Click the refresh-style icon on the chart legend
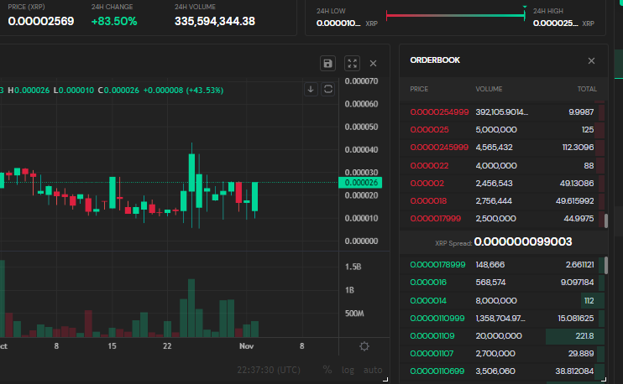This screenshot has width=623, height=384. tap(328, 89)
